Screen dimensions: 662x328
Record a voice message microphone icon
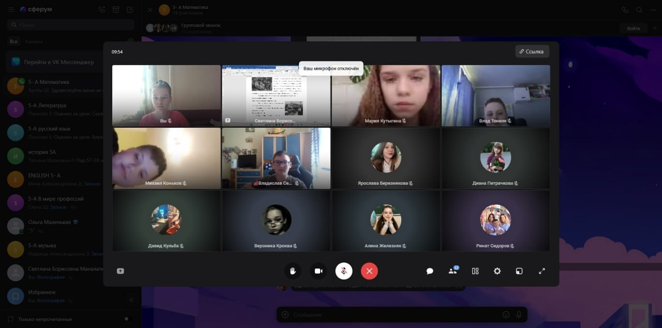point(519,315)
